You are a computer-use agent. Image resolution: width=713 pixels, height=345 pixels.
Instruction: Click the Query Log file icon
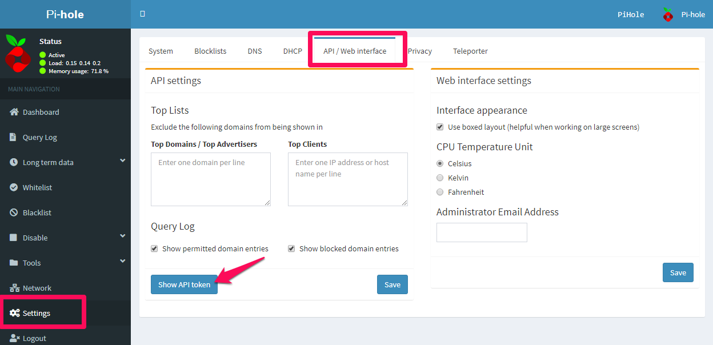(14, 137)
